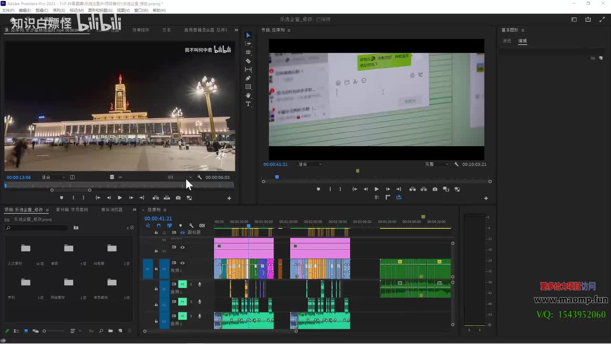Hide video track V1 with eye icon
The width and height of the screenshot is (611, 344).
point(182,263)
